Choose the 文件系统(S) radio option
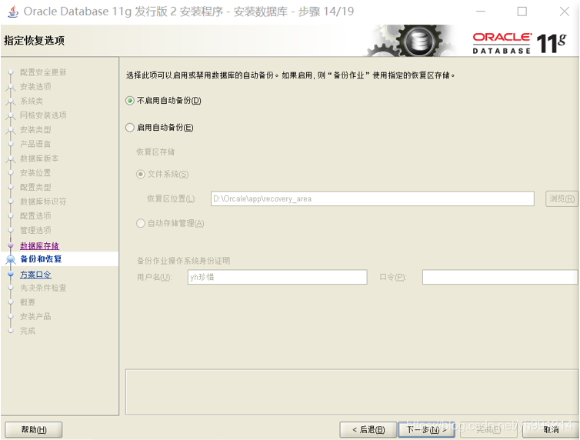This screenshot has width=580, height=440. pyautogui.click(x=141, y=174)
